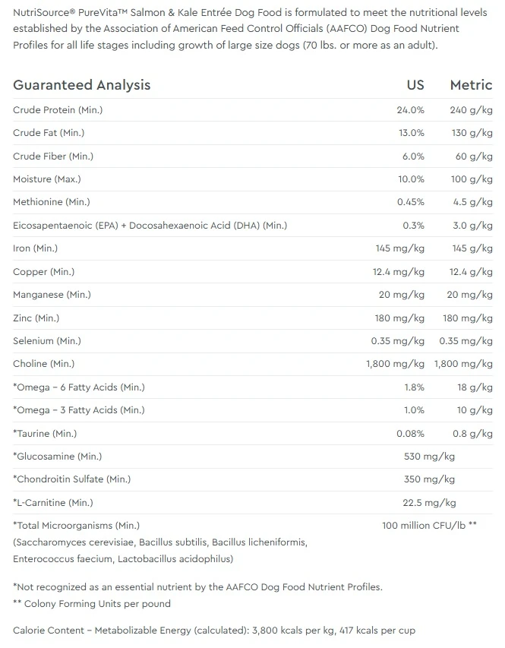
Task: Click the 100 million CFU/lb value
Action: click(x=429, y=526)
